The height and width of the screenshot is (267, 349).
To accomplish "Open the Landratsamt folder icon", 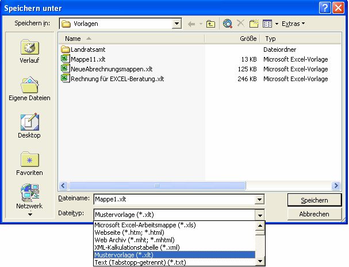I will pos(65,49).
